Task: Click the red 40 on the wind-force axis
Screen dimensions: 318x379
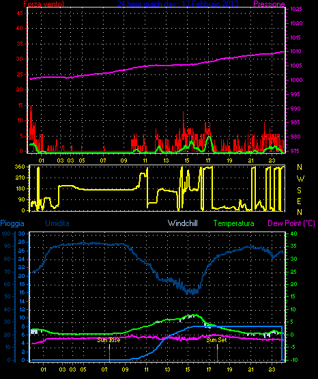Action: point(20,28)
